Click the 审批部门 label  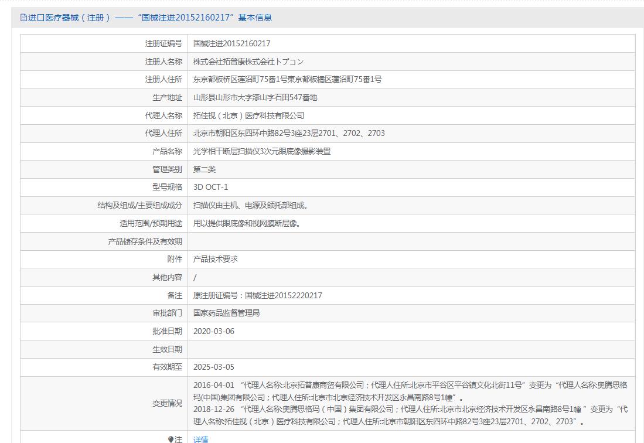click(167, 313)
